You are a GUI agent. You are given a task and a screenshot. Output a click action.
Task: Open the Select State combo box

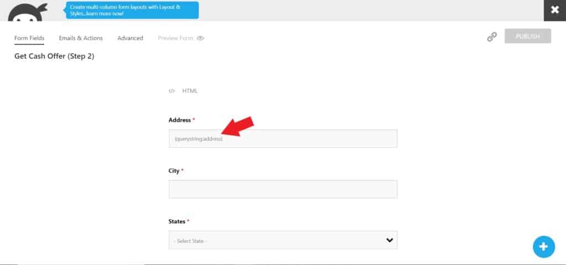point(283,240)
